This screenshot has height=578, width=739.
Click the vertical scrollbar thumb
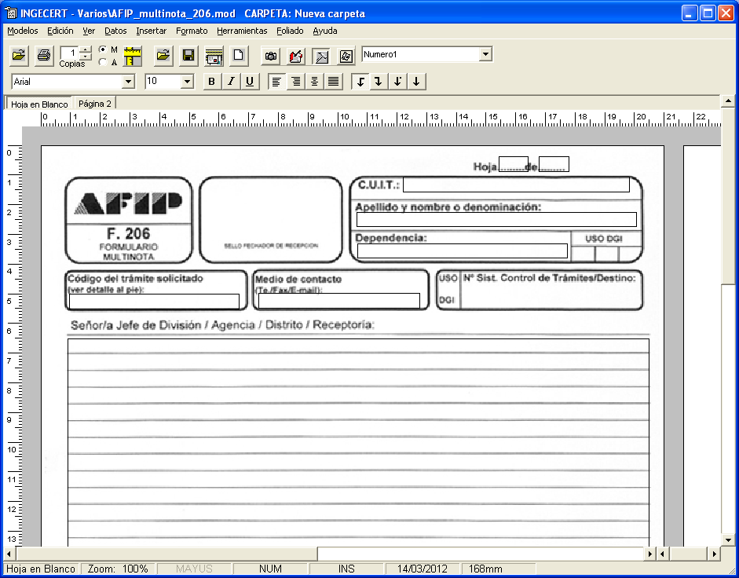[x=728, y=196]
